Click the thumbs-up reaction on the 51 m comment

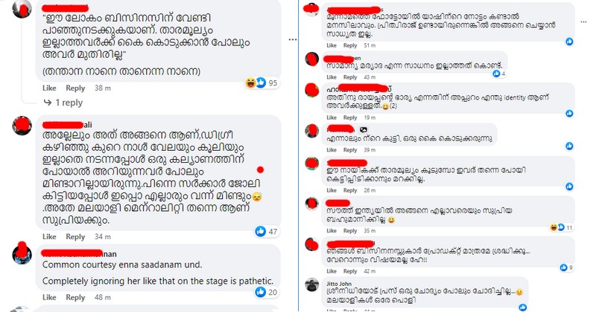[569, 42]
